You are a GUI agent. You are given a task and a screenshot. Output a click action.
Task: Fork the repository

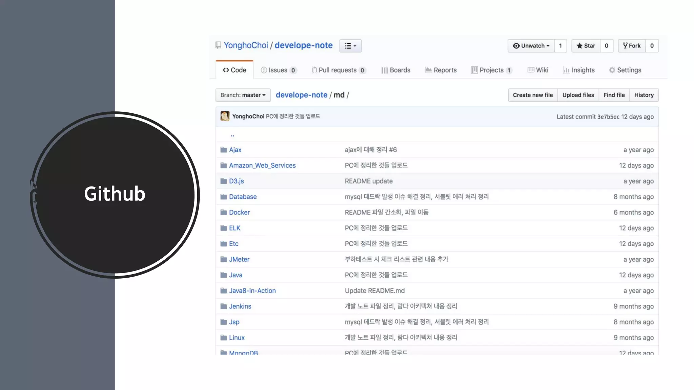point(632,46)
